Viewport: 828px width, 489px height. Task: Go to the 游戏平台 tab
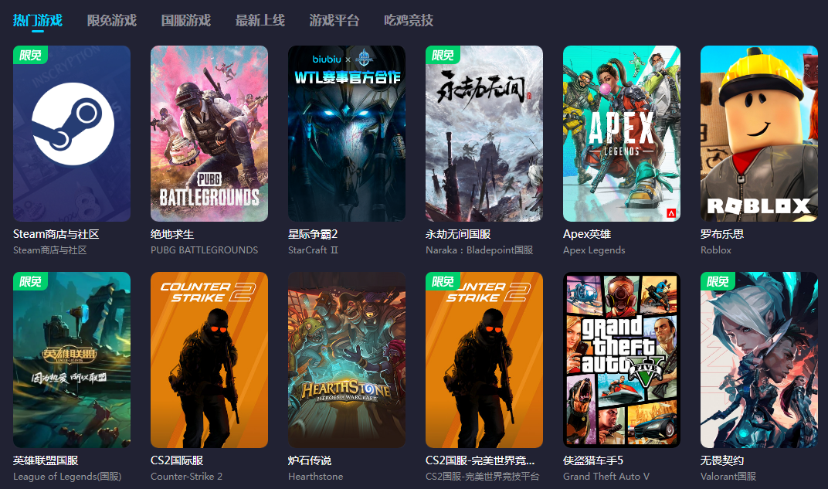click(334, 21)
